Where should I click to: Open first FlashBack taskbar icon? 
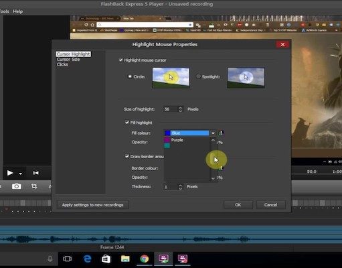[163, 259]
